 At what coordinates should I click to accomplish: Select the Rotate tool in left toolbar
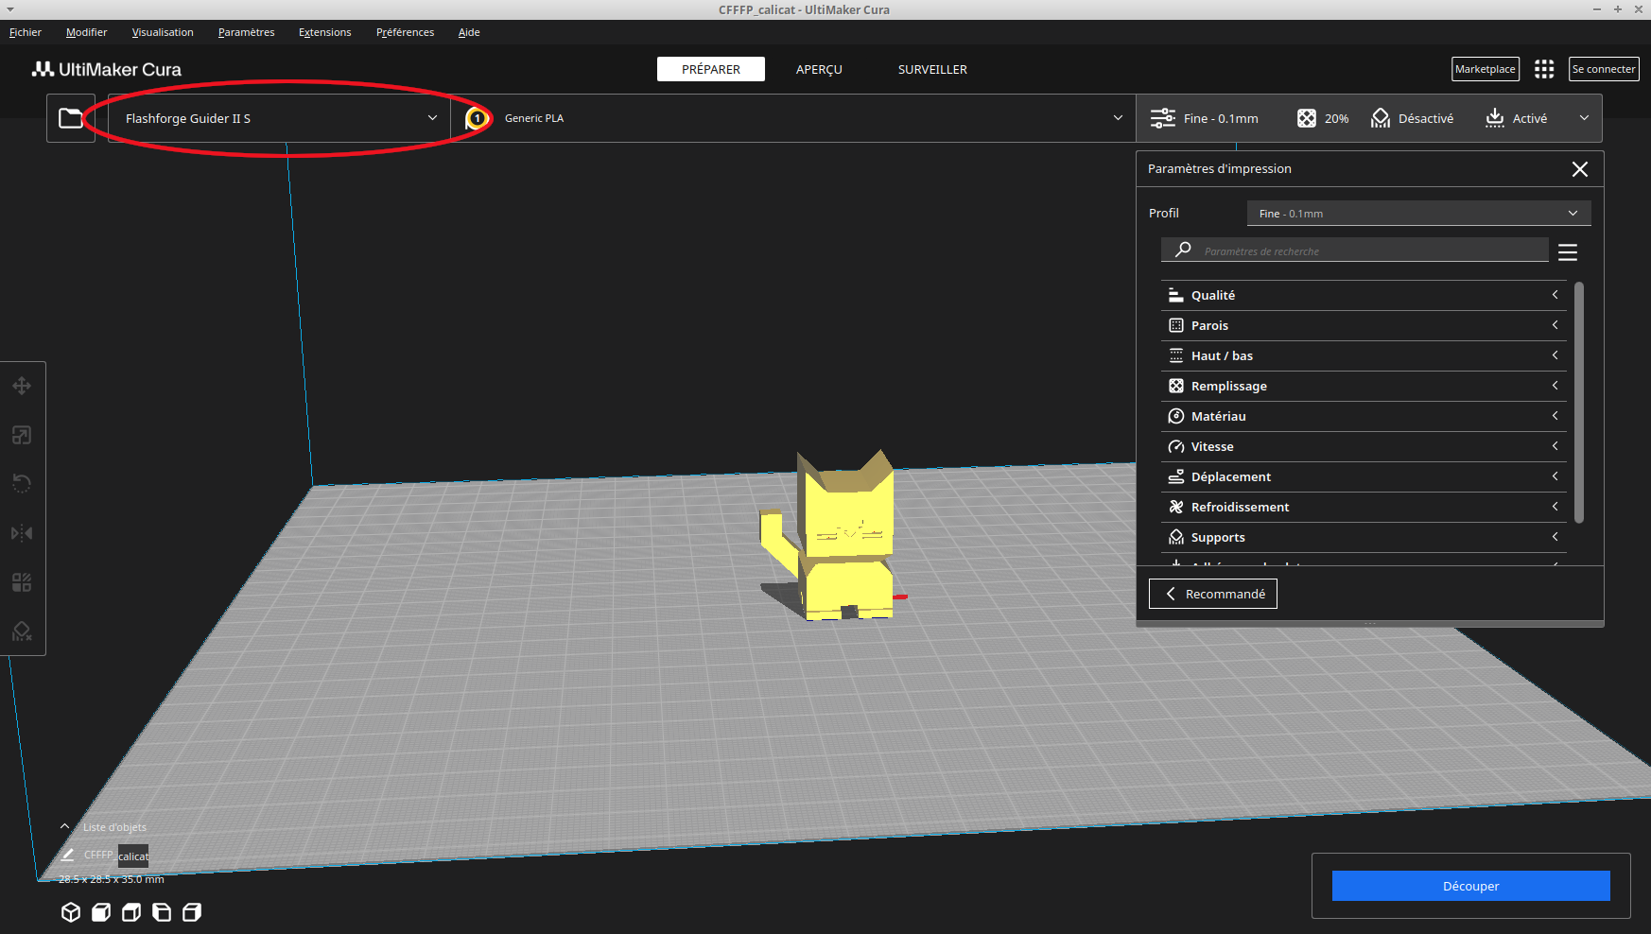[22, 484]
